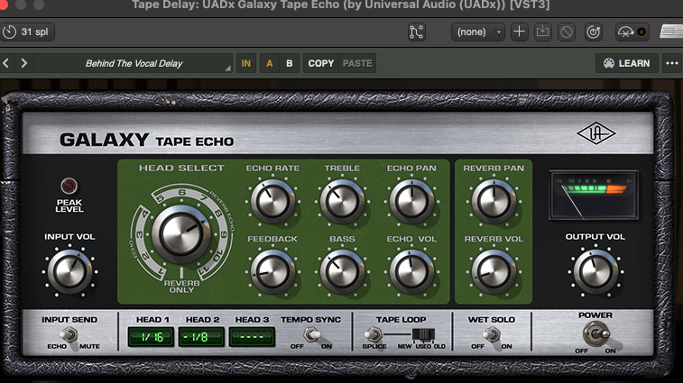Viewport: 683px width, 383px height.
Task: Select the A preset slot
Action: 270,63
